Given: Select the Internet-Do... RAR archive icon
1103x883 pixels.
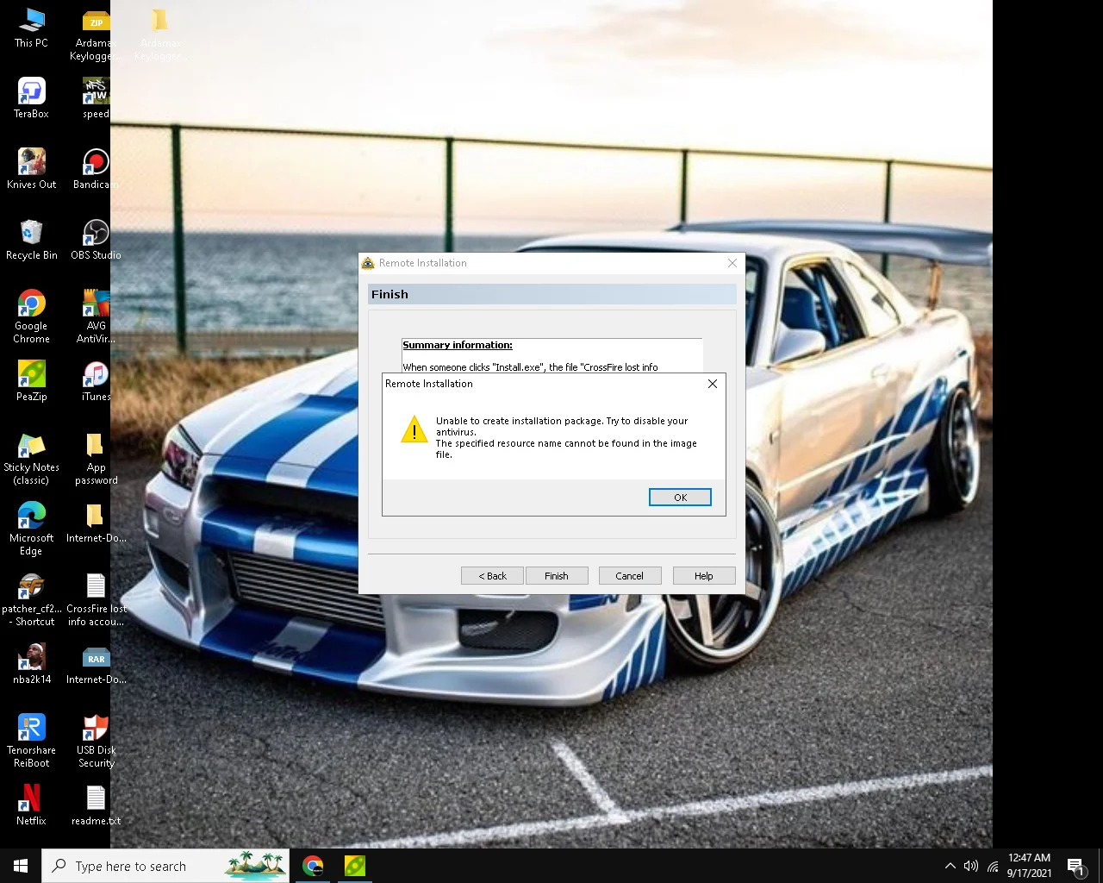Looking at the screenshot, I should click(96, 664).
